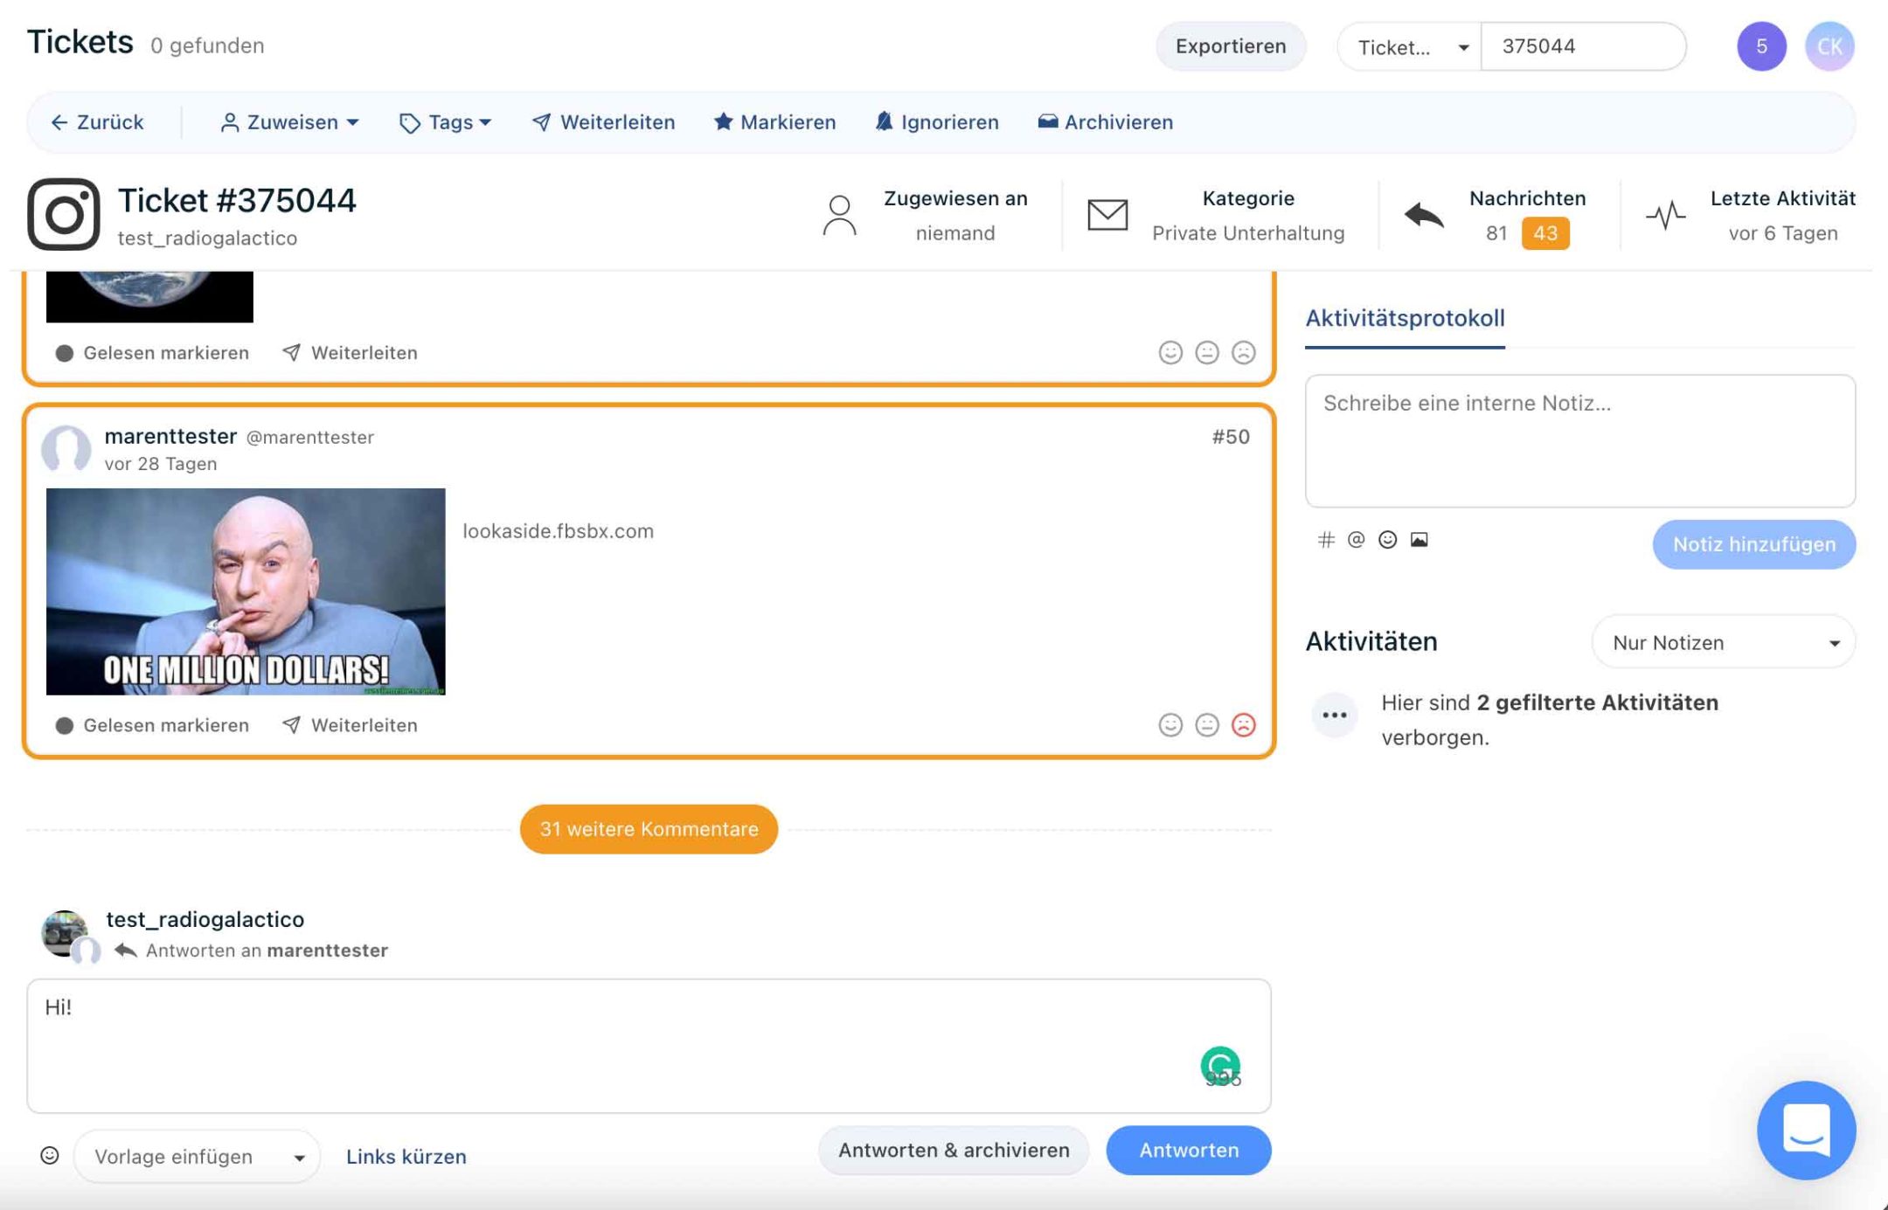Open the chat support bubble

tap(1806, 1130)
